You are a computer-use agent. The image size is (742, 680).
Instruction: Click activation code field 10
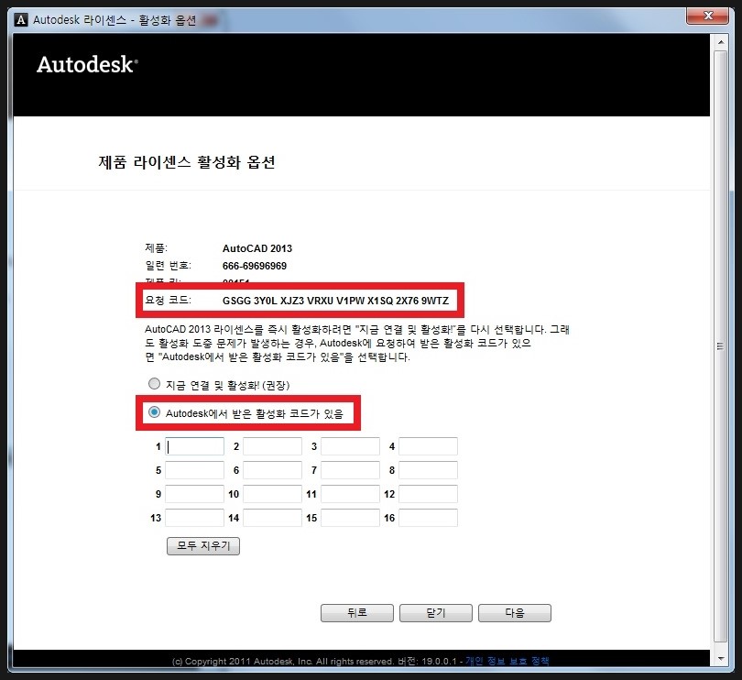[272, 494]
